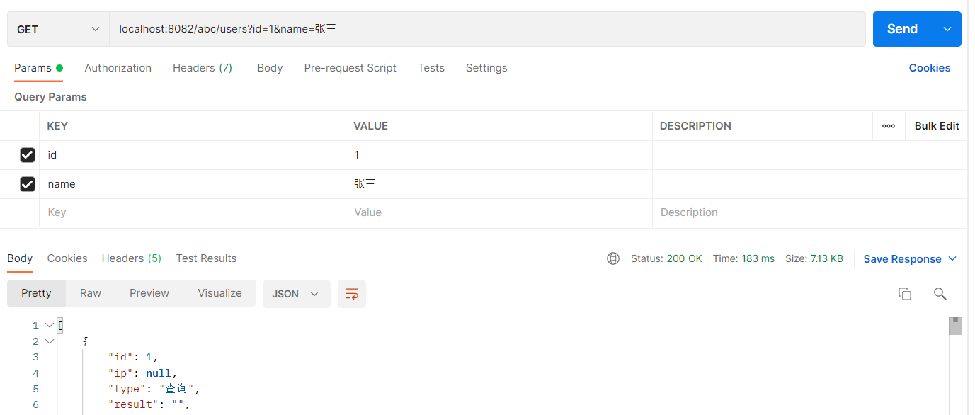Click the search response icon
The image size is (975, 415).
pyautogui.click(x=940, y=294)
